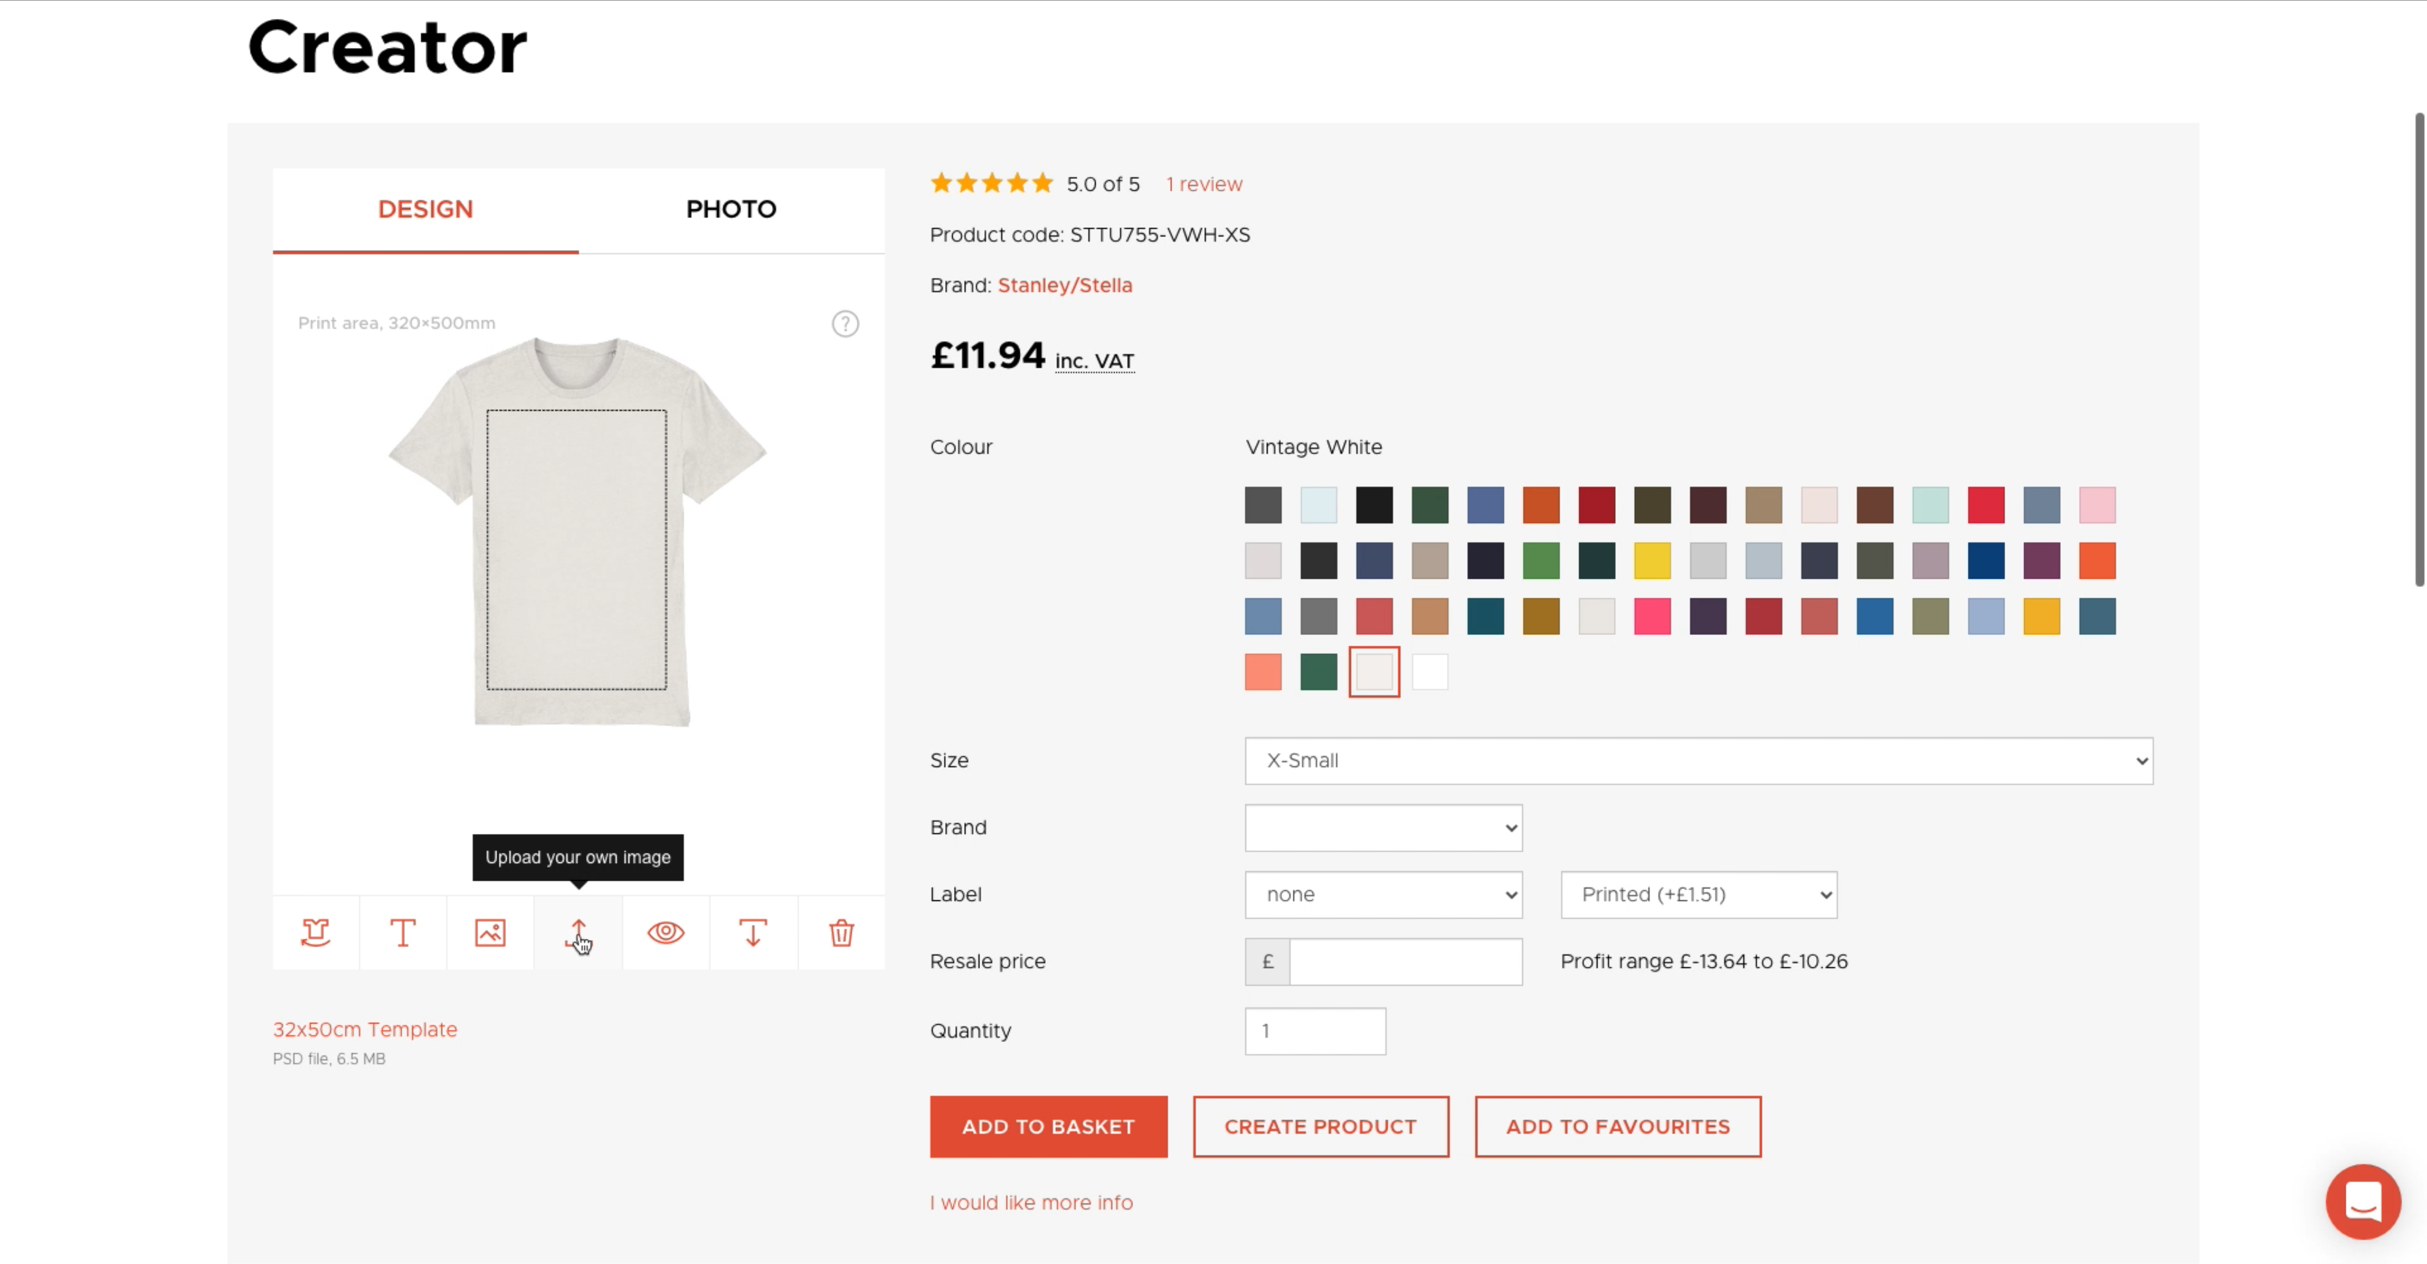The image size is (2427, 1264).
Task: Open the print area help icon
Action: (845, 324)
